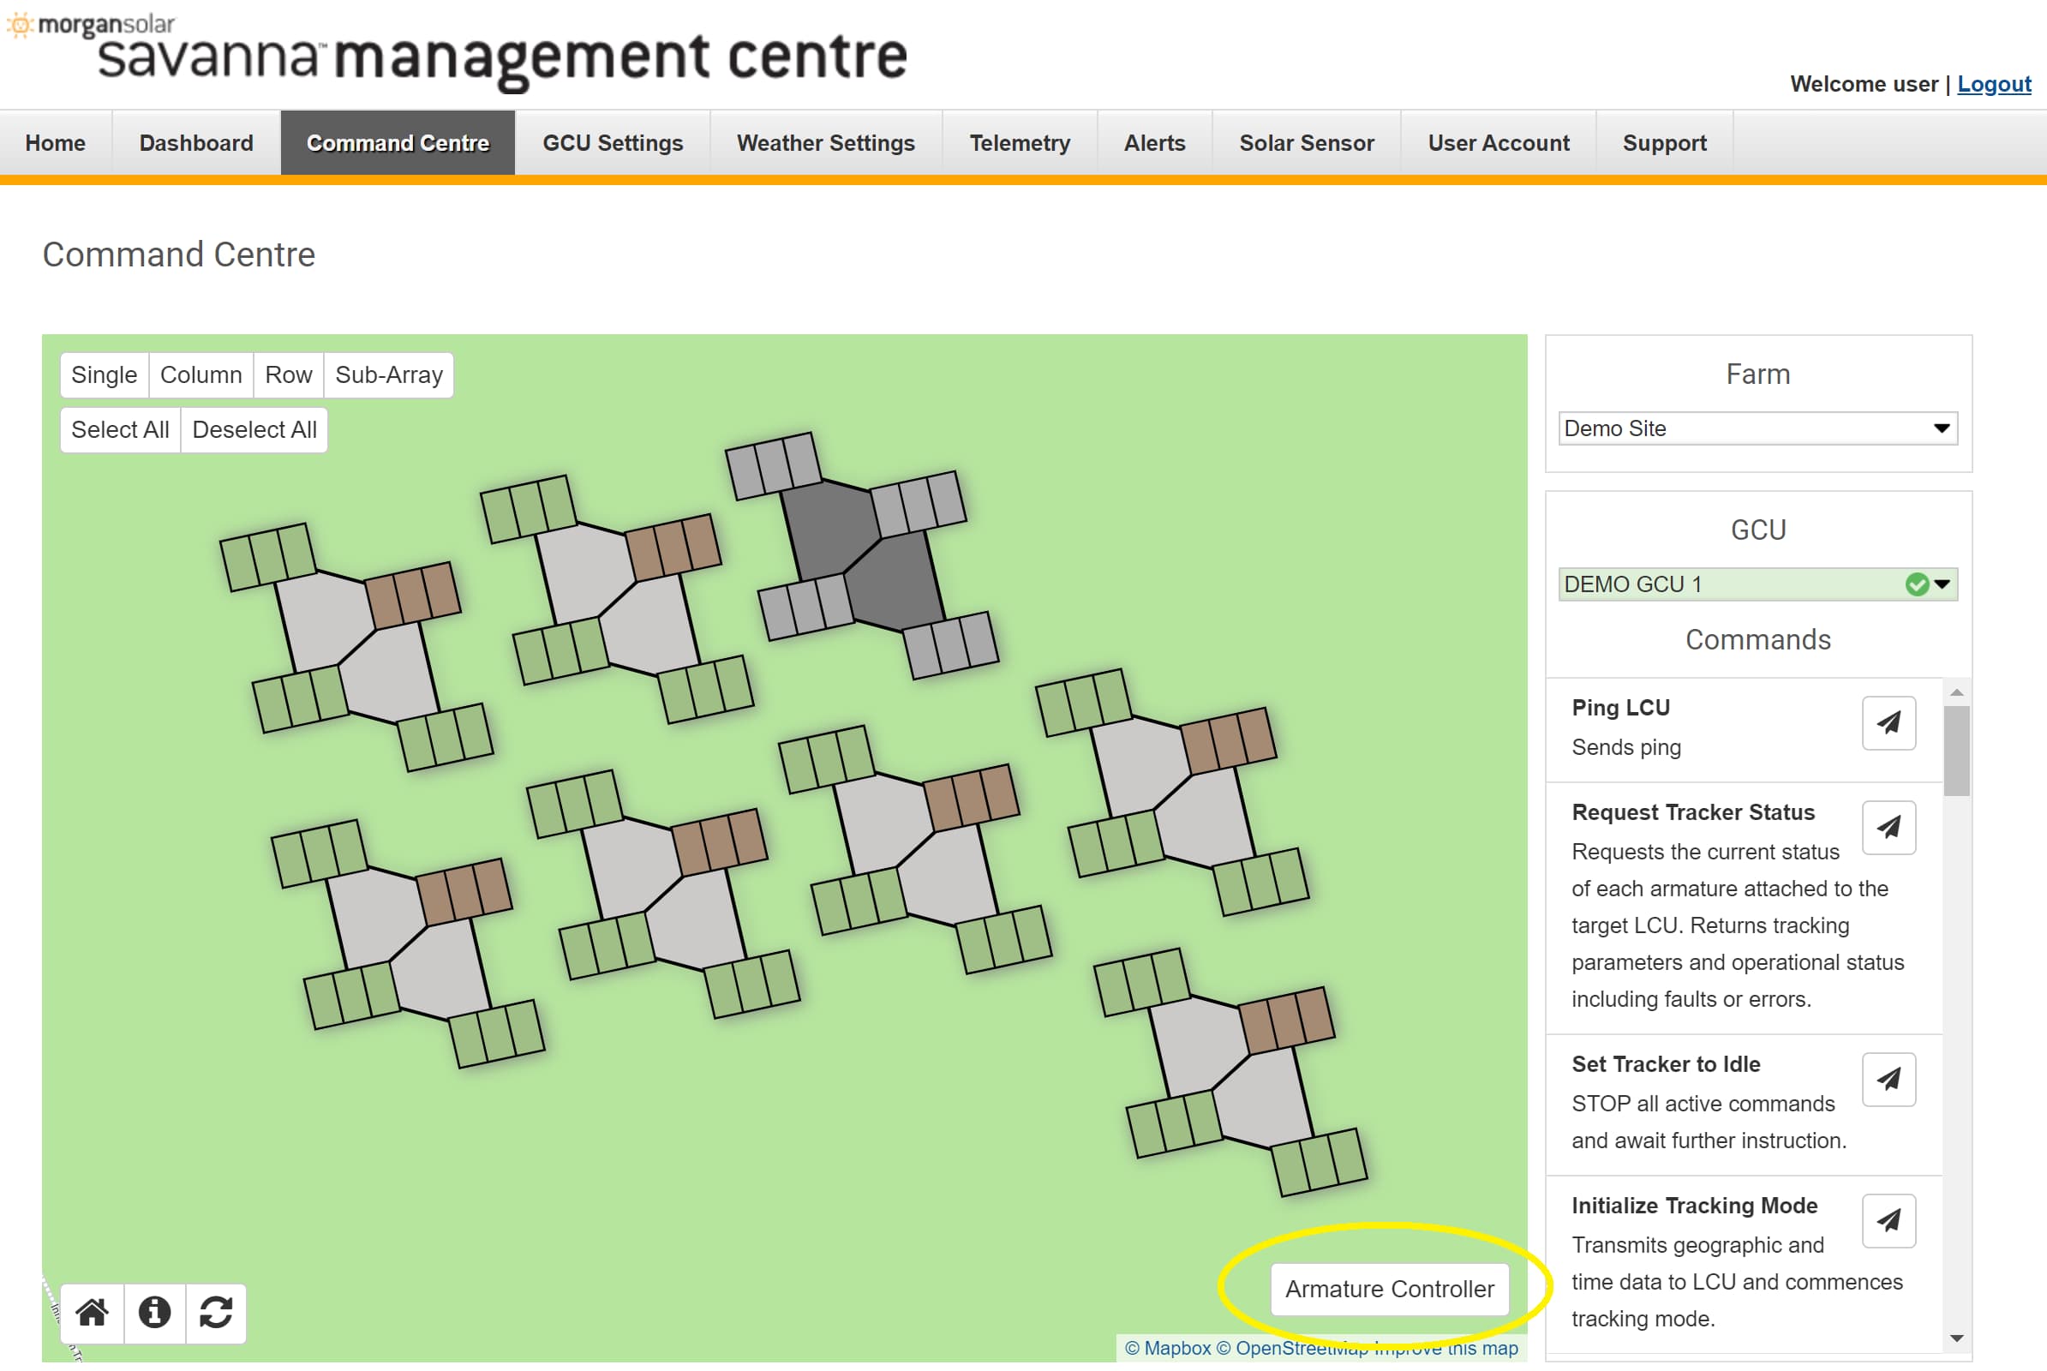Switch selection mode to Sub-Array

click(x=388, y=375)
